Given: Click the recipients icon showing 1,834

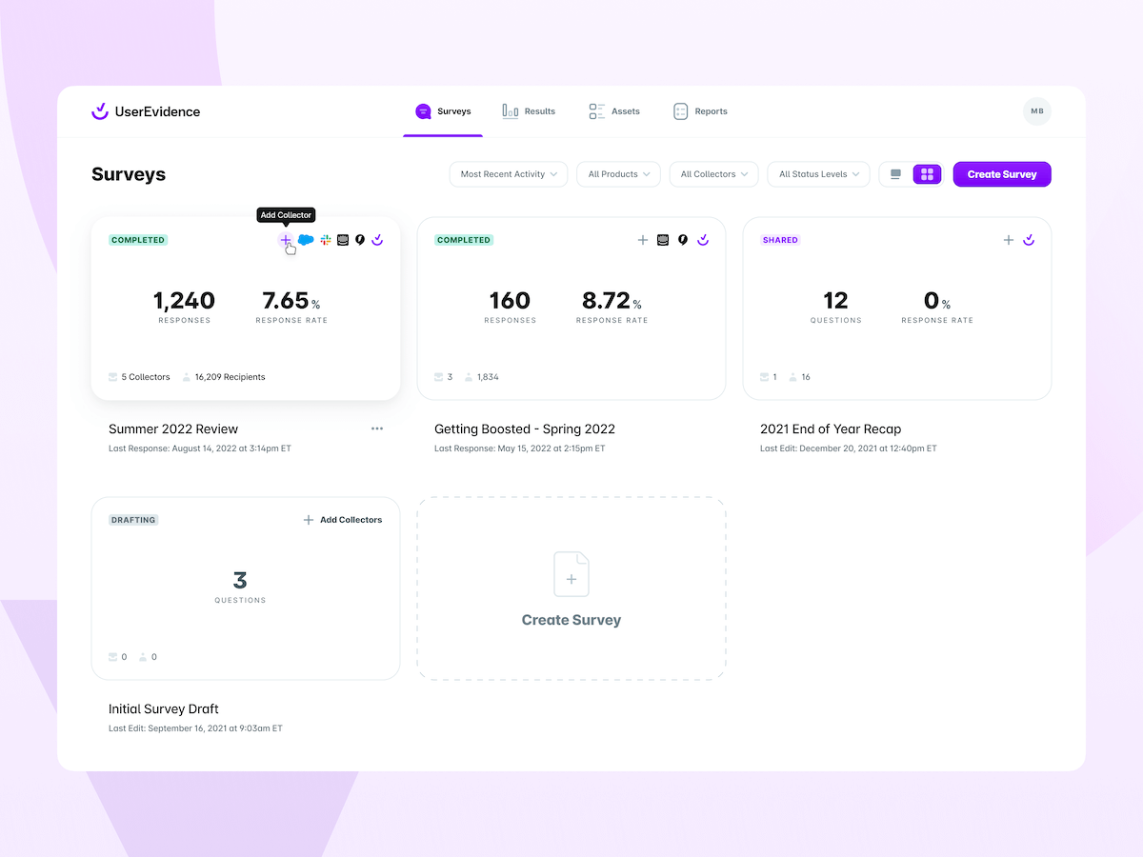Looking at the screenshot, I should (469, 377).
